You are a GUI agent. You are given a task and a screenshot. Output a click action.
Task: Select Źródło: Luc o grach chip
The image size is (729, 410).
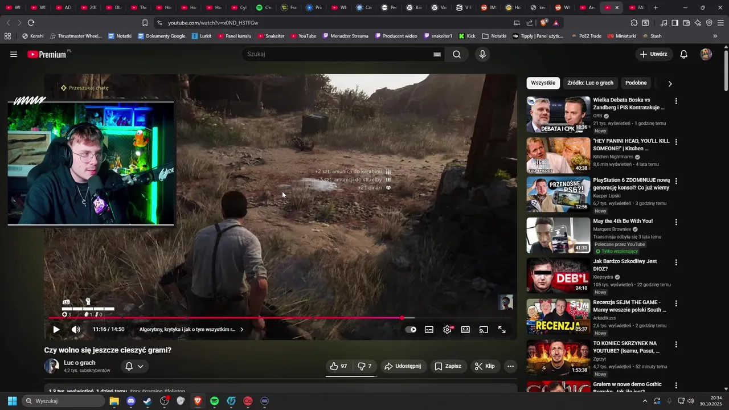pos(591,83)
